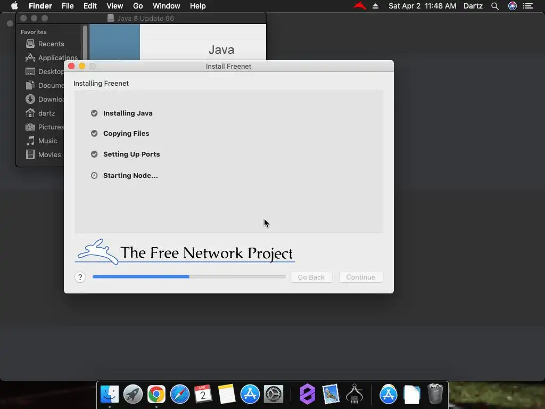This screenshot has height=409, width=545.
Task: Click the Java heading in background window
Action: tap(221, 50)
